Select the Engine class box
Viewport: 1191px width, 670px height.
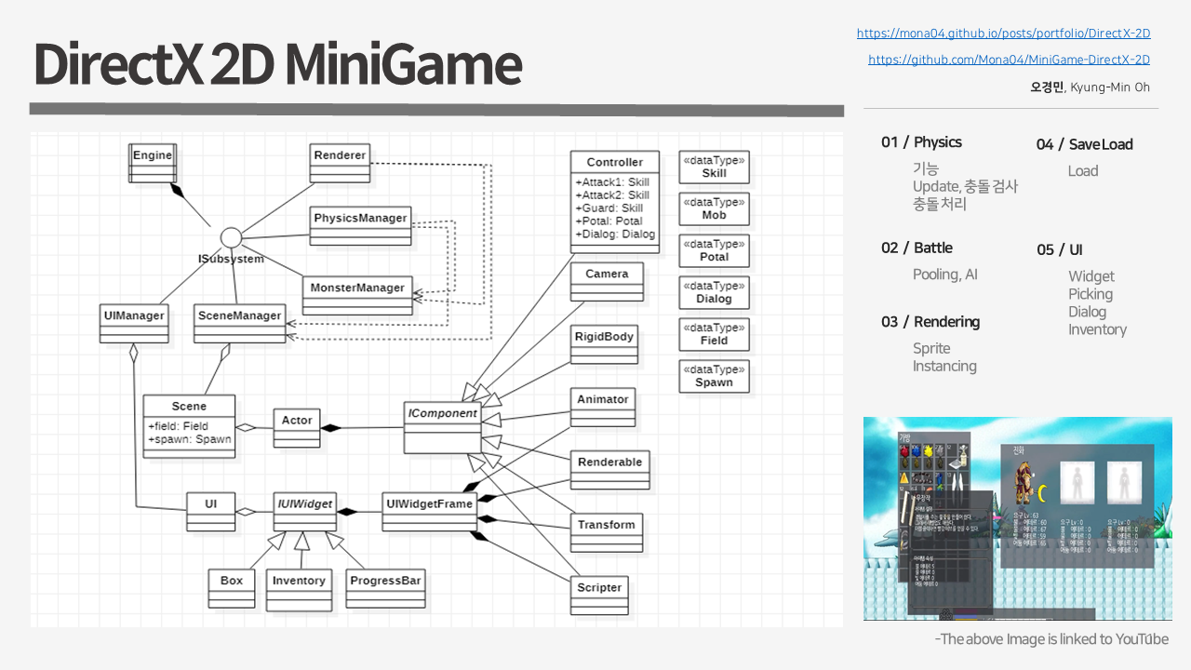click(153, 163)
